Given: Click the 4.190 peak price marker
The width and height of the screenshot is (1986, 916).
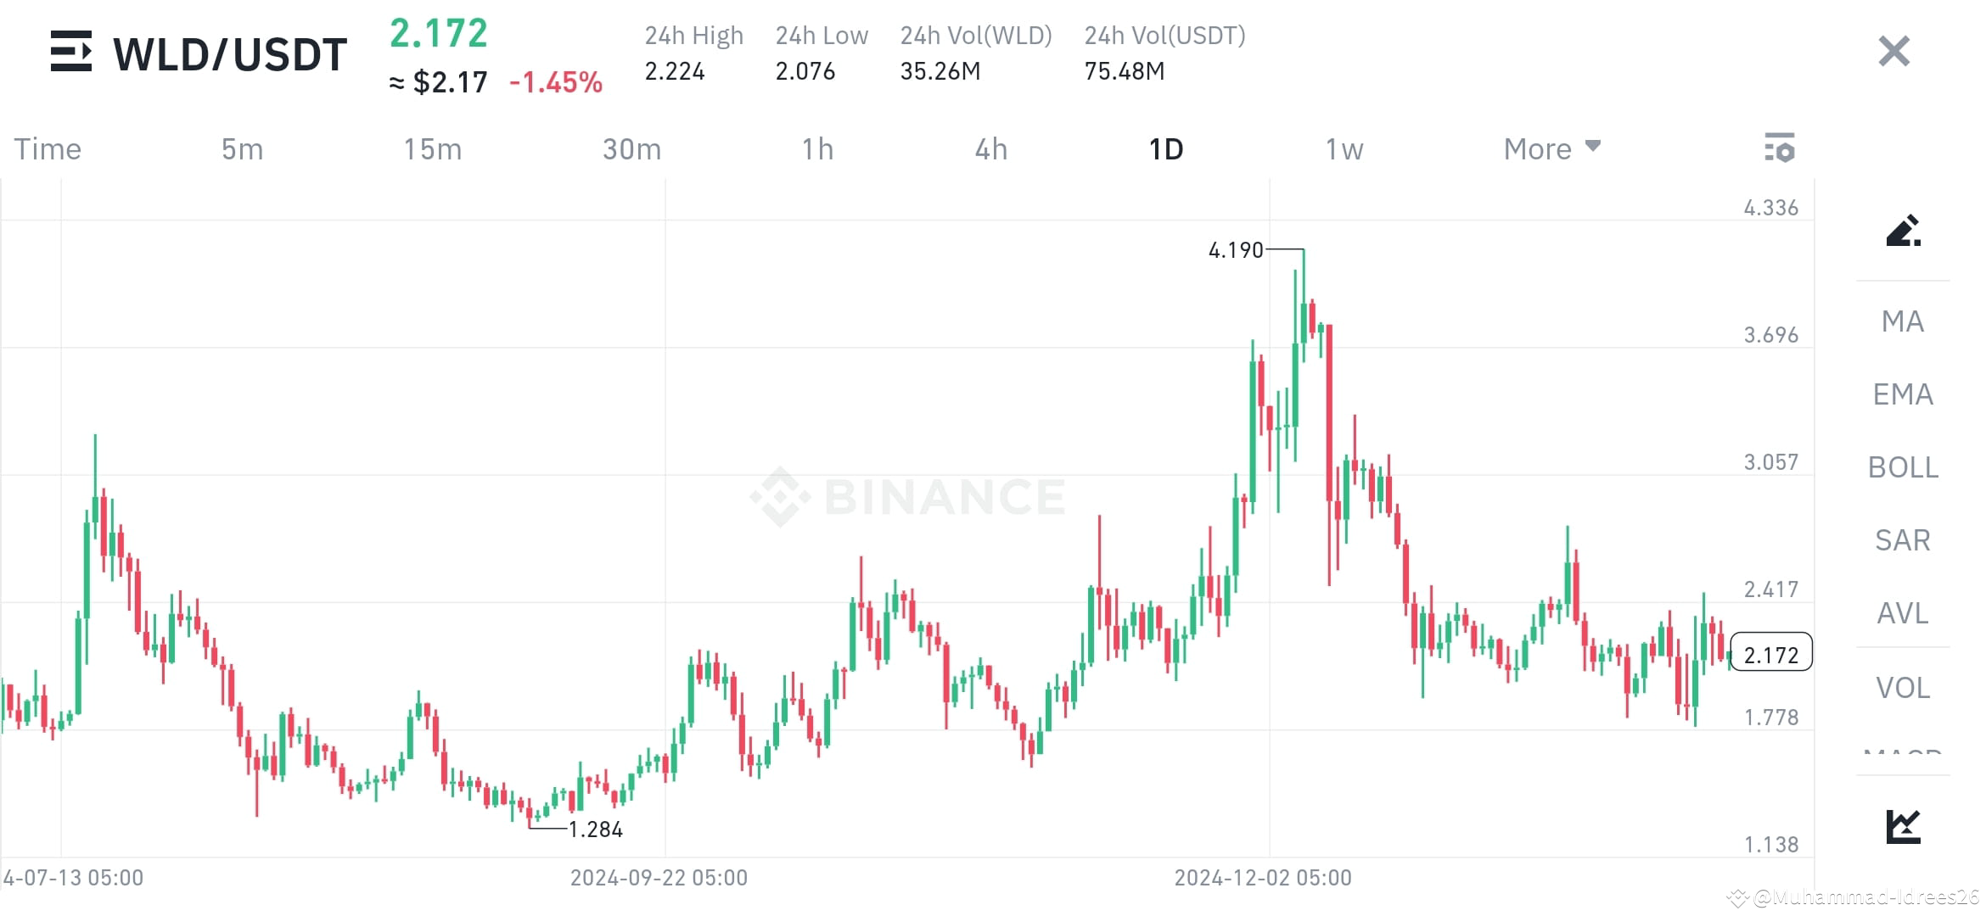Looking at the screenshot, I should tap(1235, 250).
